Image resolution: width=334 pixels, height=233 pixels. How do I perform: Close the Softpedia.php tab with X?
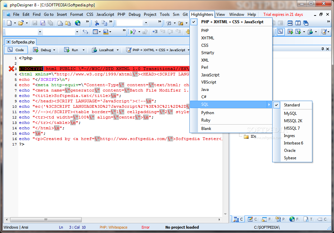[x=8, y=42]
